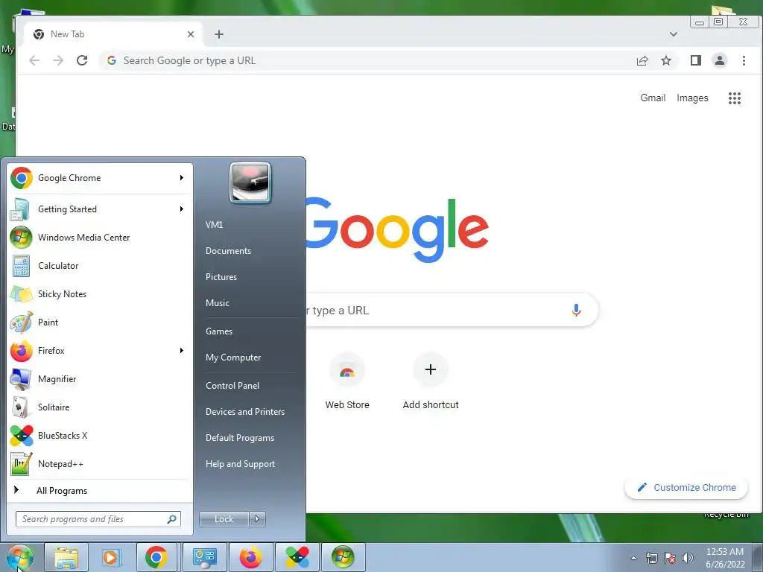Open Google apps grid
Image resolution: width=763 pixels, height=572 pixels.
[x=734, y=98]
